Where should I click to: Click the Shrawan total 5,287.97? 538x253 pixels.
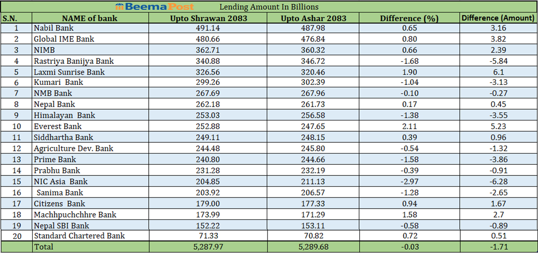(209, 246)
